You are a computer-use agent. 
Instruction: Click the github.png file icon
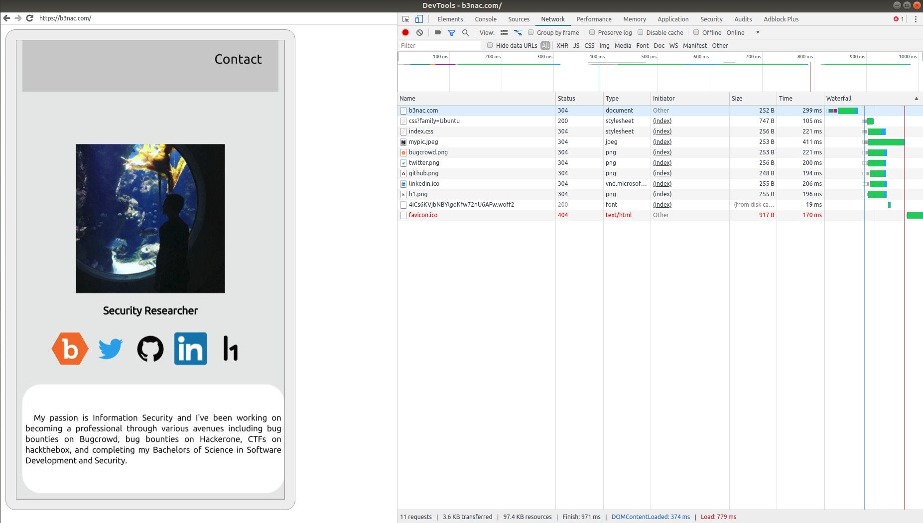403,173
